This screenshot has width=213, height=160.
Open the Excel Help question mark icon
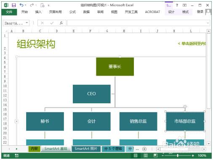pyautogui.click(x=177, y=5)
